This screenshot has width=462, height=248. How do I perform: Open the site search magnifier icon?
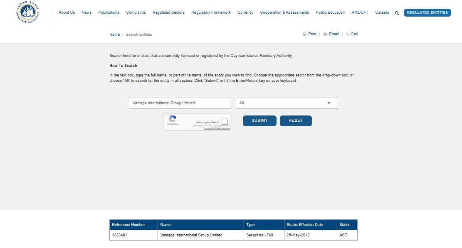pyautogui.click(x=397, y=13)
